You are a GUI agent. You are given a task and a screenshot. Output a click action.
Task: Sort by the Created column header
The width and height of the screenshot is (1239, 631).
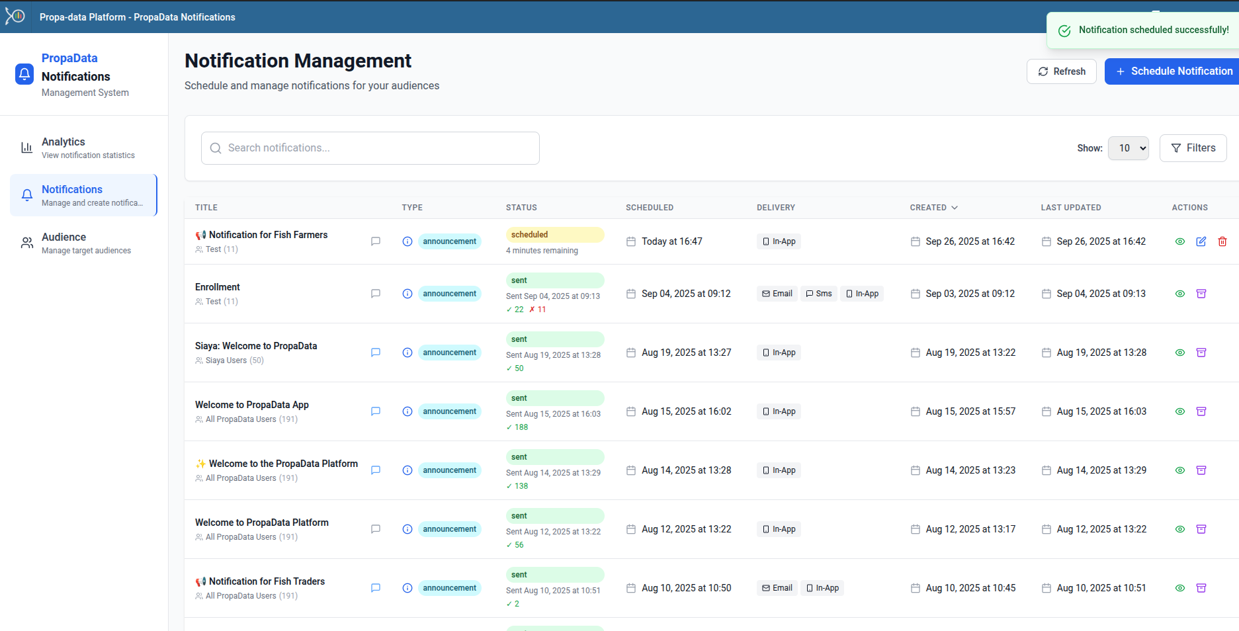coord(933,208)
